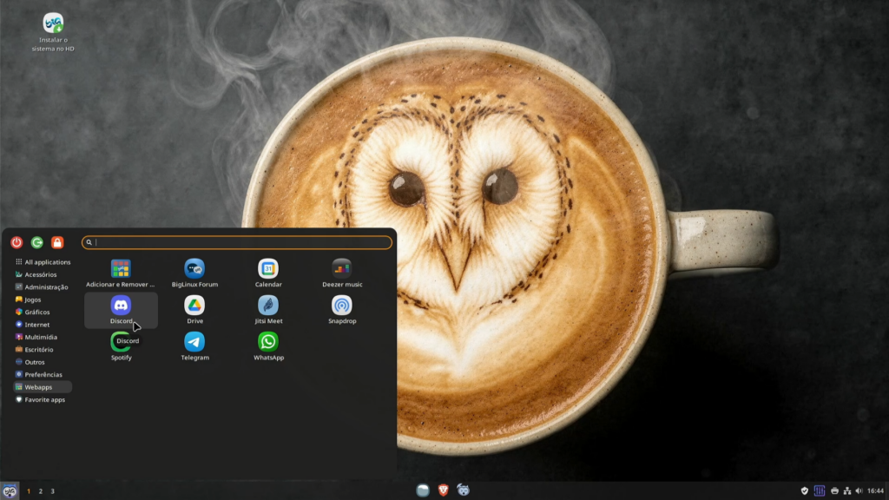Open the volume control in system tray
Image resolution: width=889 pixels, height=500 pixels.
point(859,491)
